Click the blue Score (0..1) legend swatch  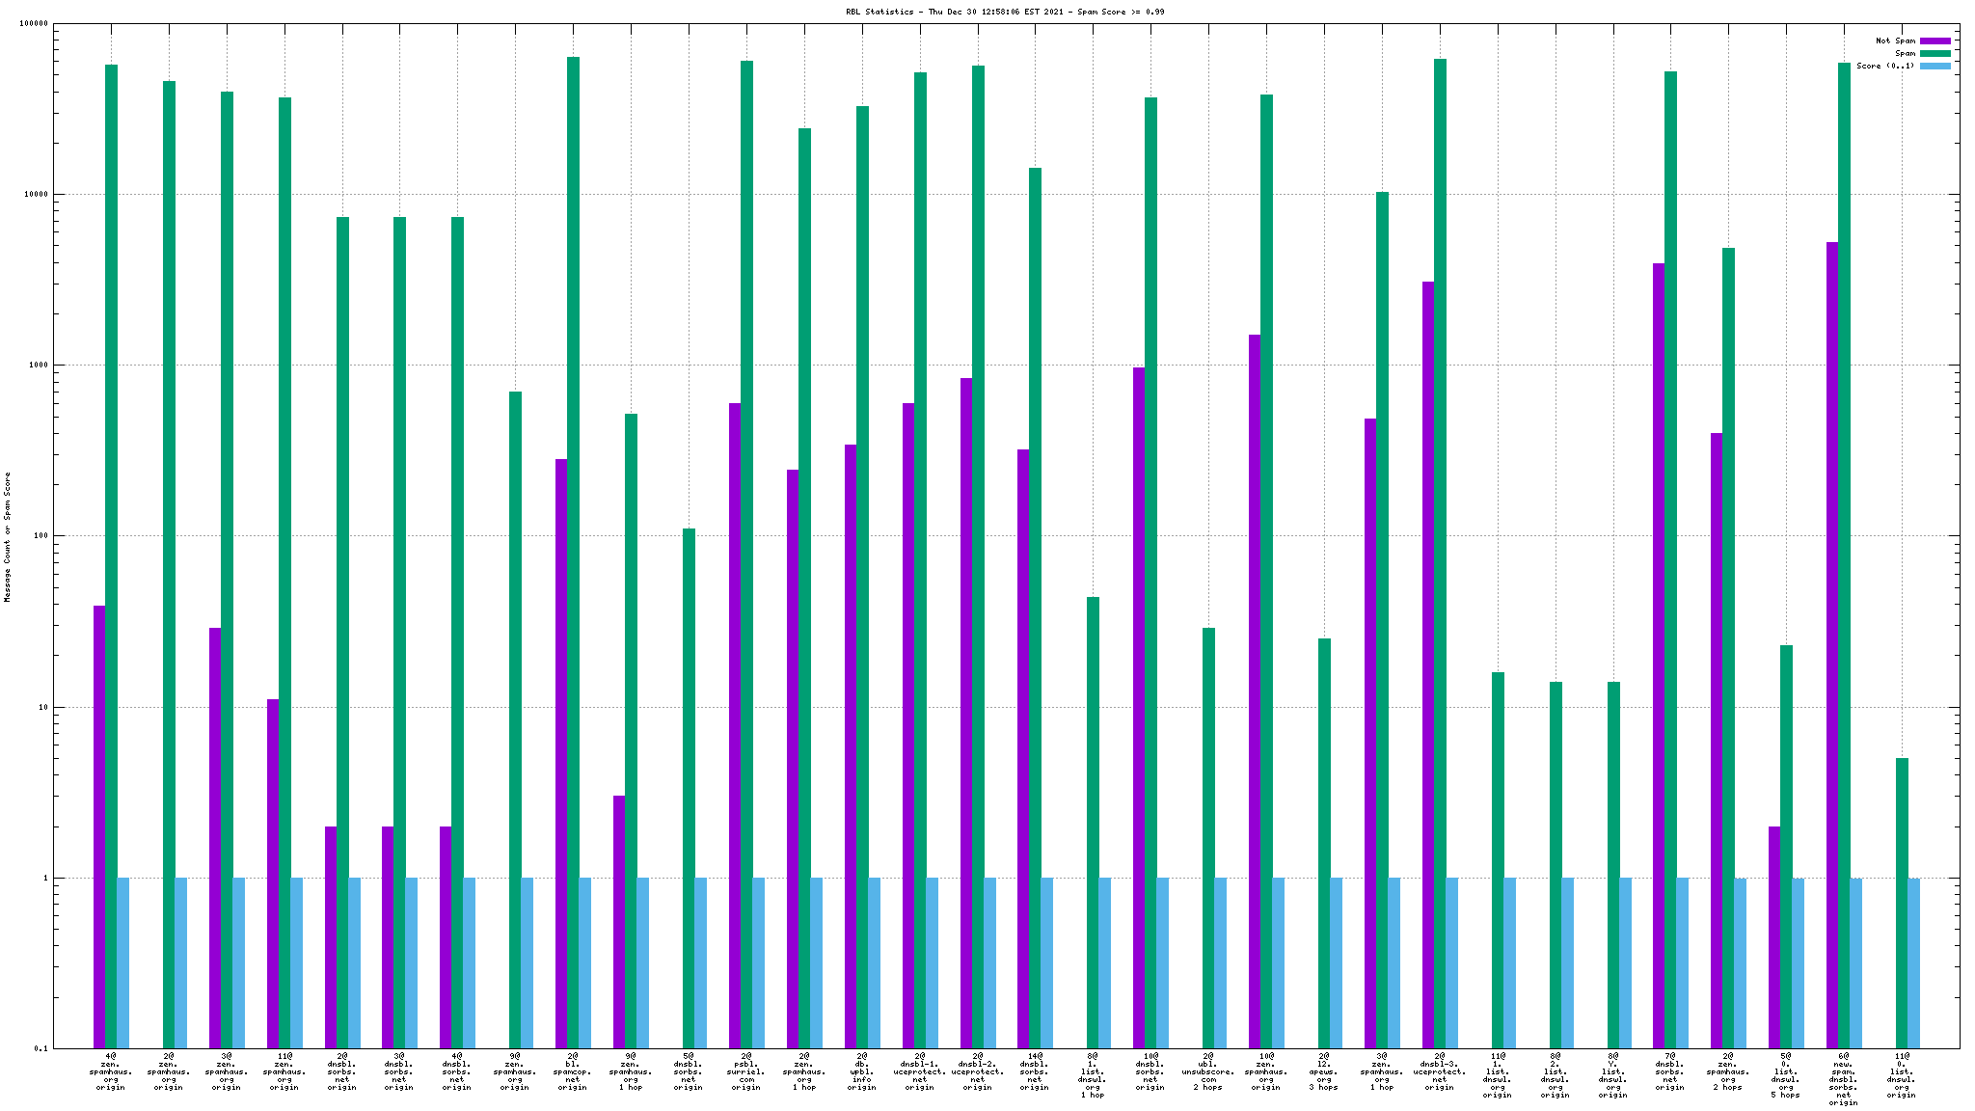pyautogui.click(x=1934, y=66)
